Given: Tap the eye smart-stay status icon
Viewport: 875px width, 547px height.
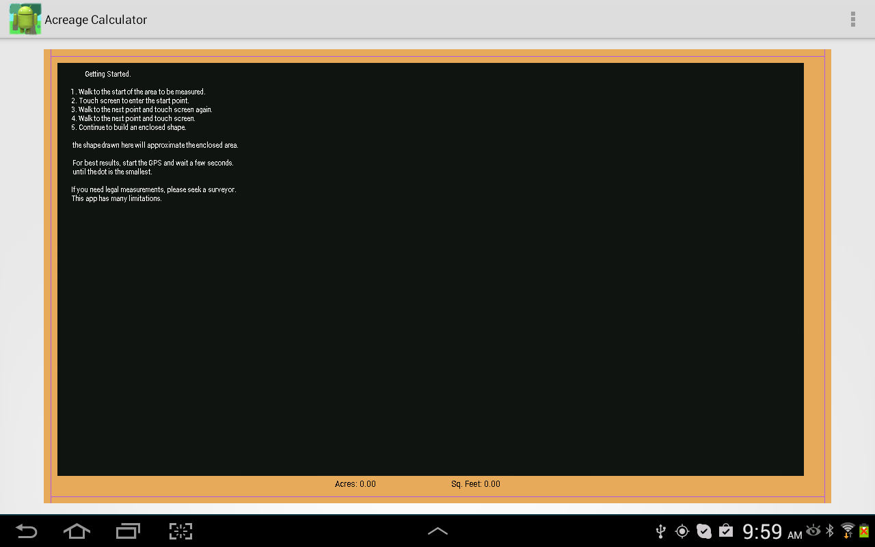Looking at the screenshot, I should (813, 531).
